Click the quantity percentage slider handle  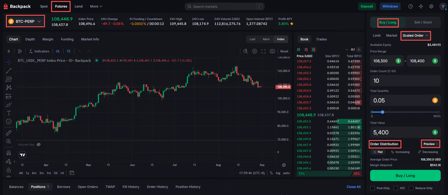click(x=383, y=112)
